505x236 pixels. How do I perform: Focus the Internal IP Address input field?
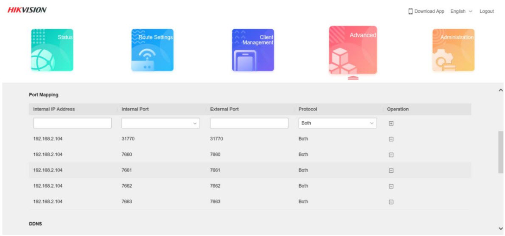pyautogui.click(x=72, y=124)
